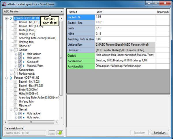Toggle the Kunststoff checkbox

click(20, 62)
